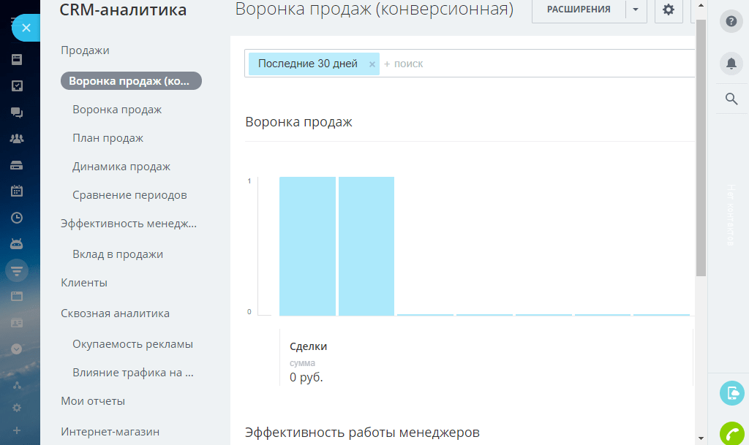This screenshot has width=749, height=445.
Task: Select Динамика продаж in the menu
Action: (x=121, y=167)
